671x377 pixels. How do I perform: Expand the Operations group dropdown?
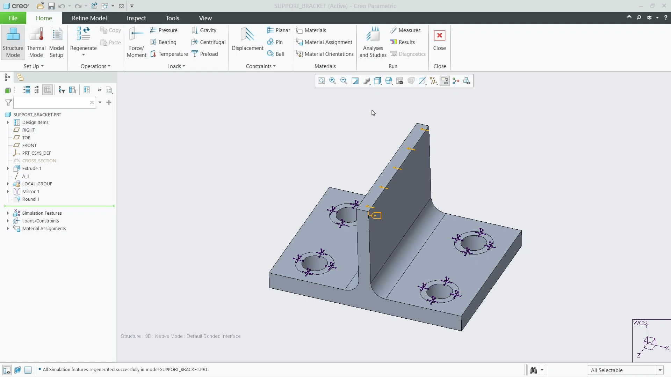click(95, 66)
